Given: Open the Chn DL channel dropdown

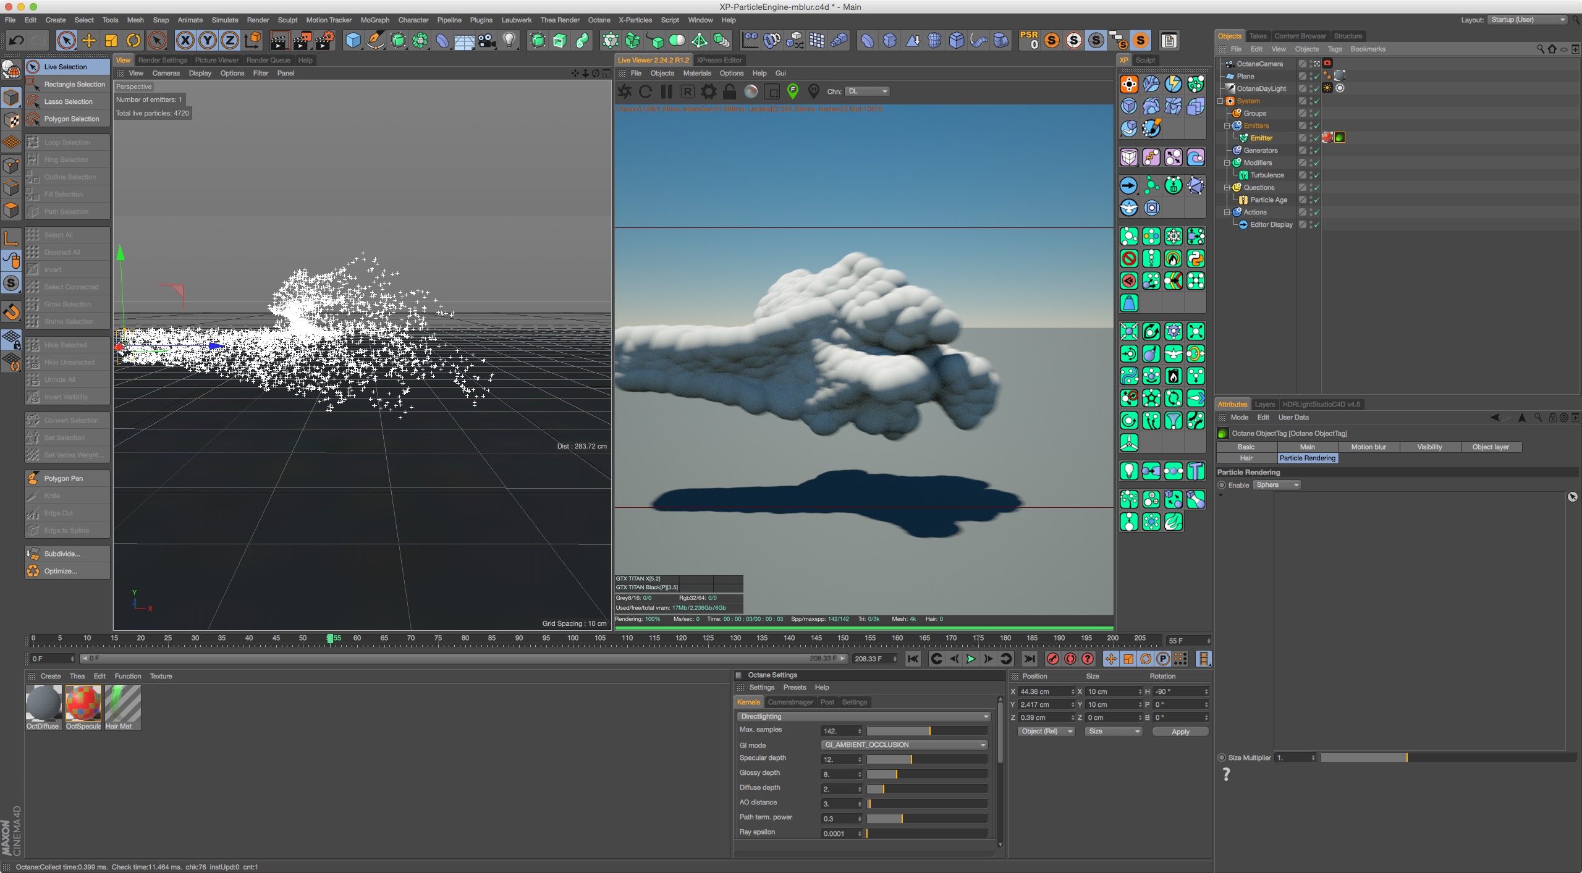Looking at the screenshot, I should (868, 91).
